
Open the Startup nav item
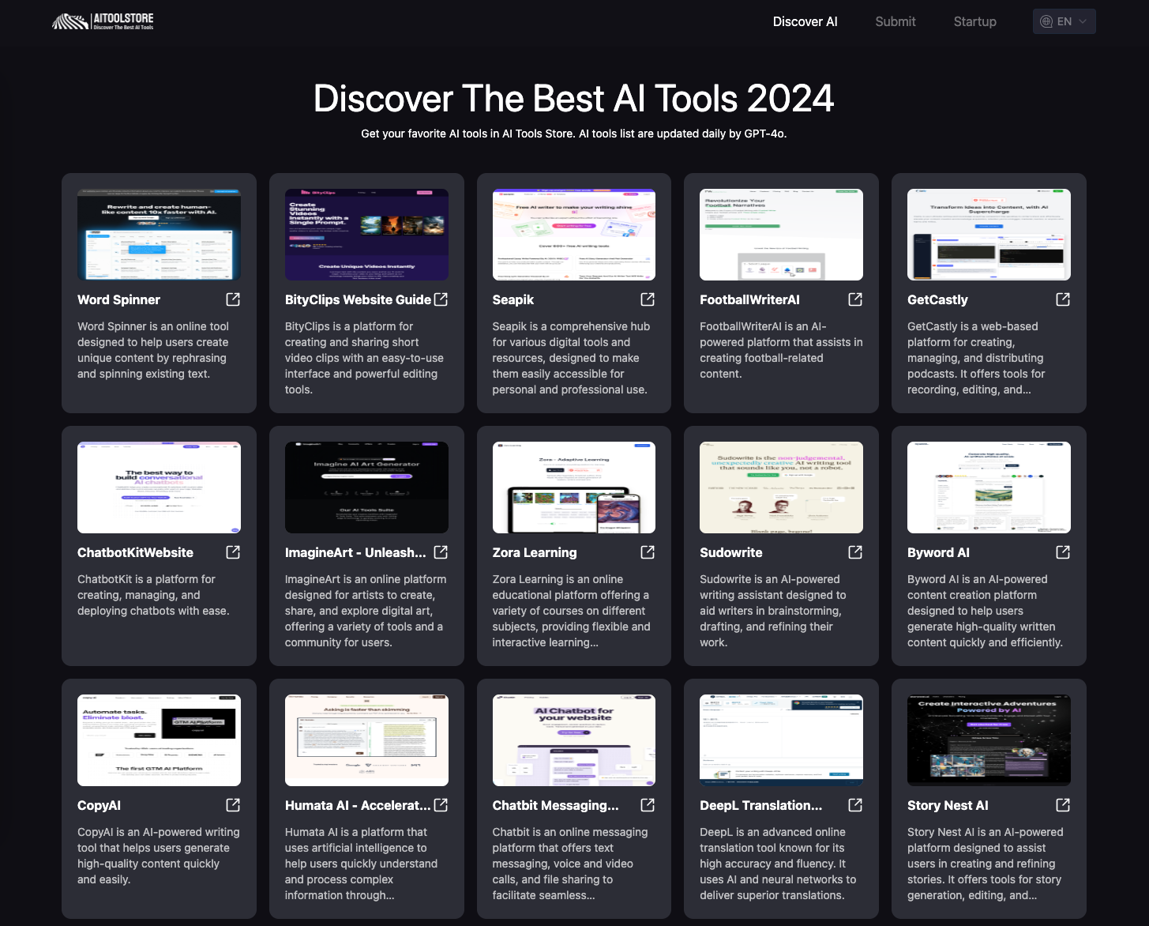point(974,21)
